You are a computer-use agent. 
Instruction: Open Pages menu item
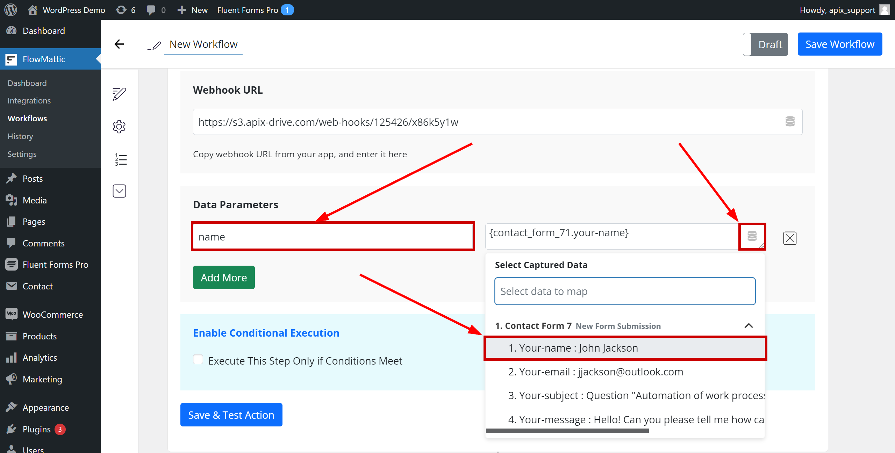50,222
